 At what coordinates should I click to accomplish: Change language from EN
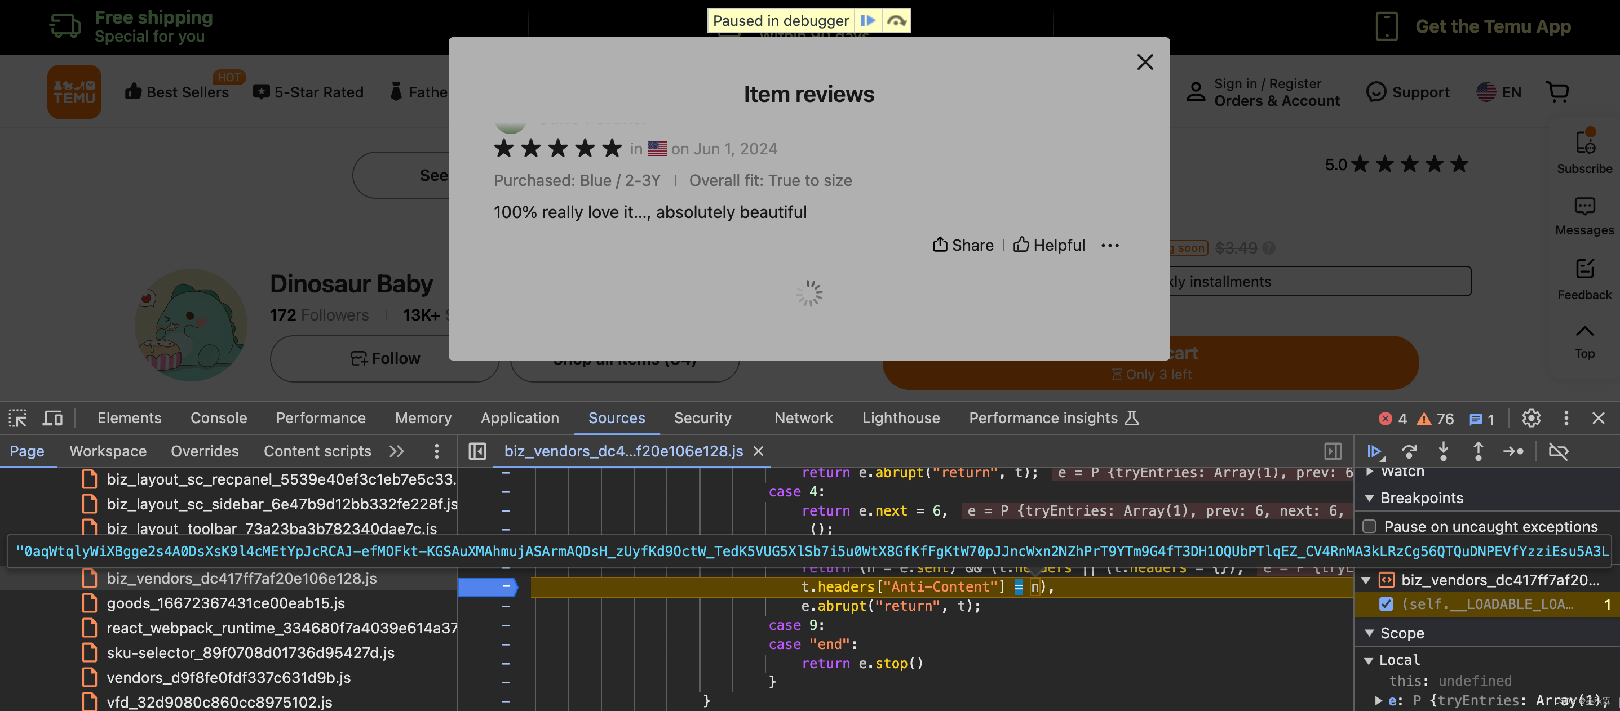[x=1499, y=92]
